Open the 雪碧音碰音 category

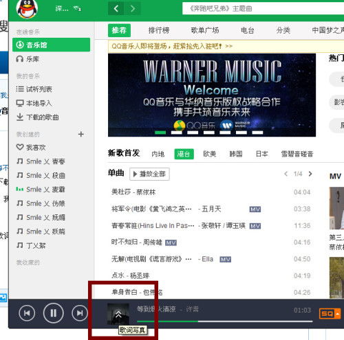pyautogui.click(x=297, y=154)
